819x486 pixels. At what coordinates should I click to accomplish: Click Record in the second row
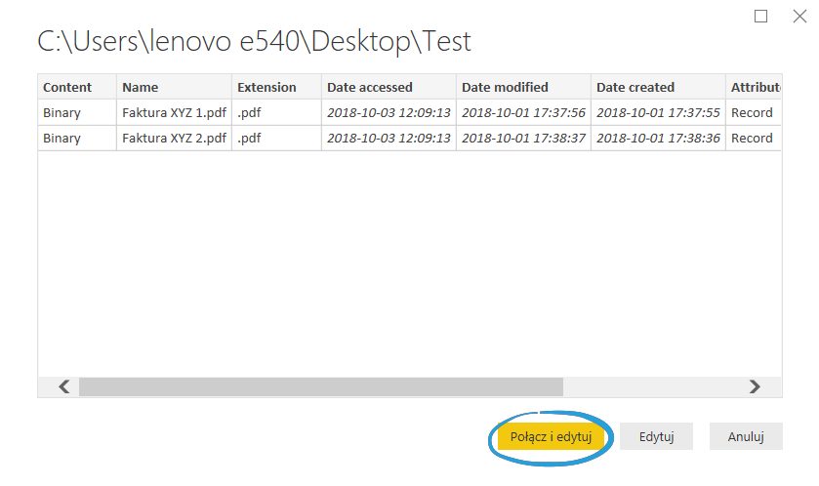coord(752,138)
